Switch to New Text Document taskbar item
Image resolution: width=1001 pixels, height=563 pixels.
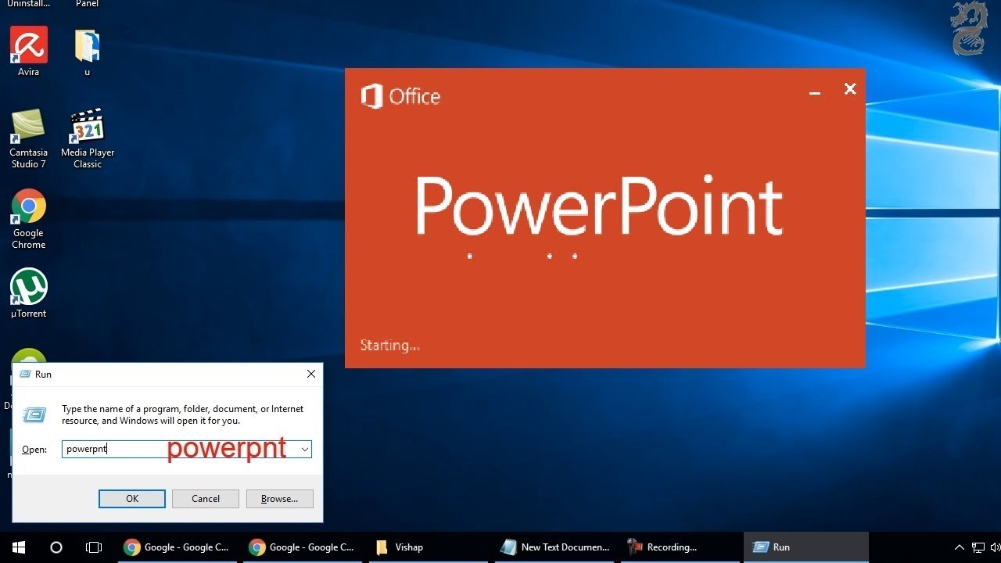(x=554, y=547)
